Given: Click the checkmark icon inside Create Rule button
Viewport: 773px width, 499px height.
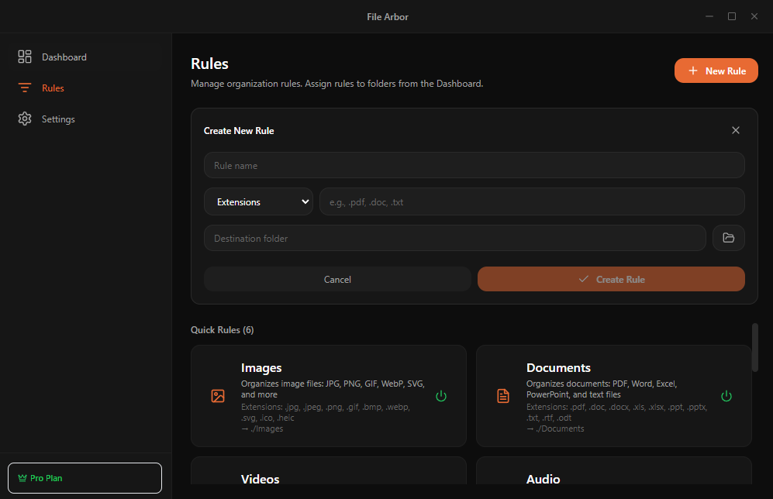Looking at the screenshot, I should [584, 279].
